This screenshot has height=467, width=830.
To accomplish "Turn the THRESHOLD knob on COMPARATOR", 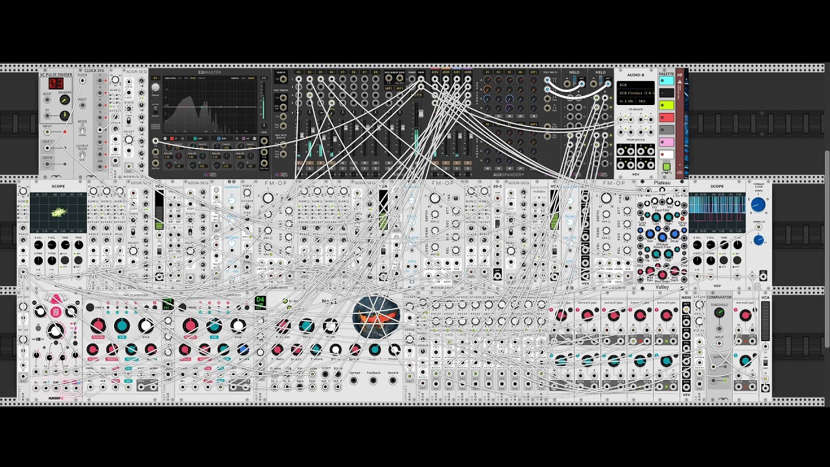I will click(x=718, y=313).
